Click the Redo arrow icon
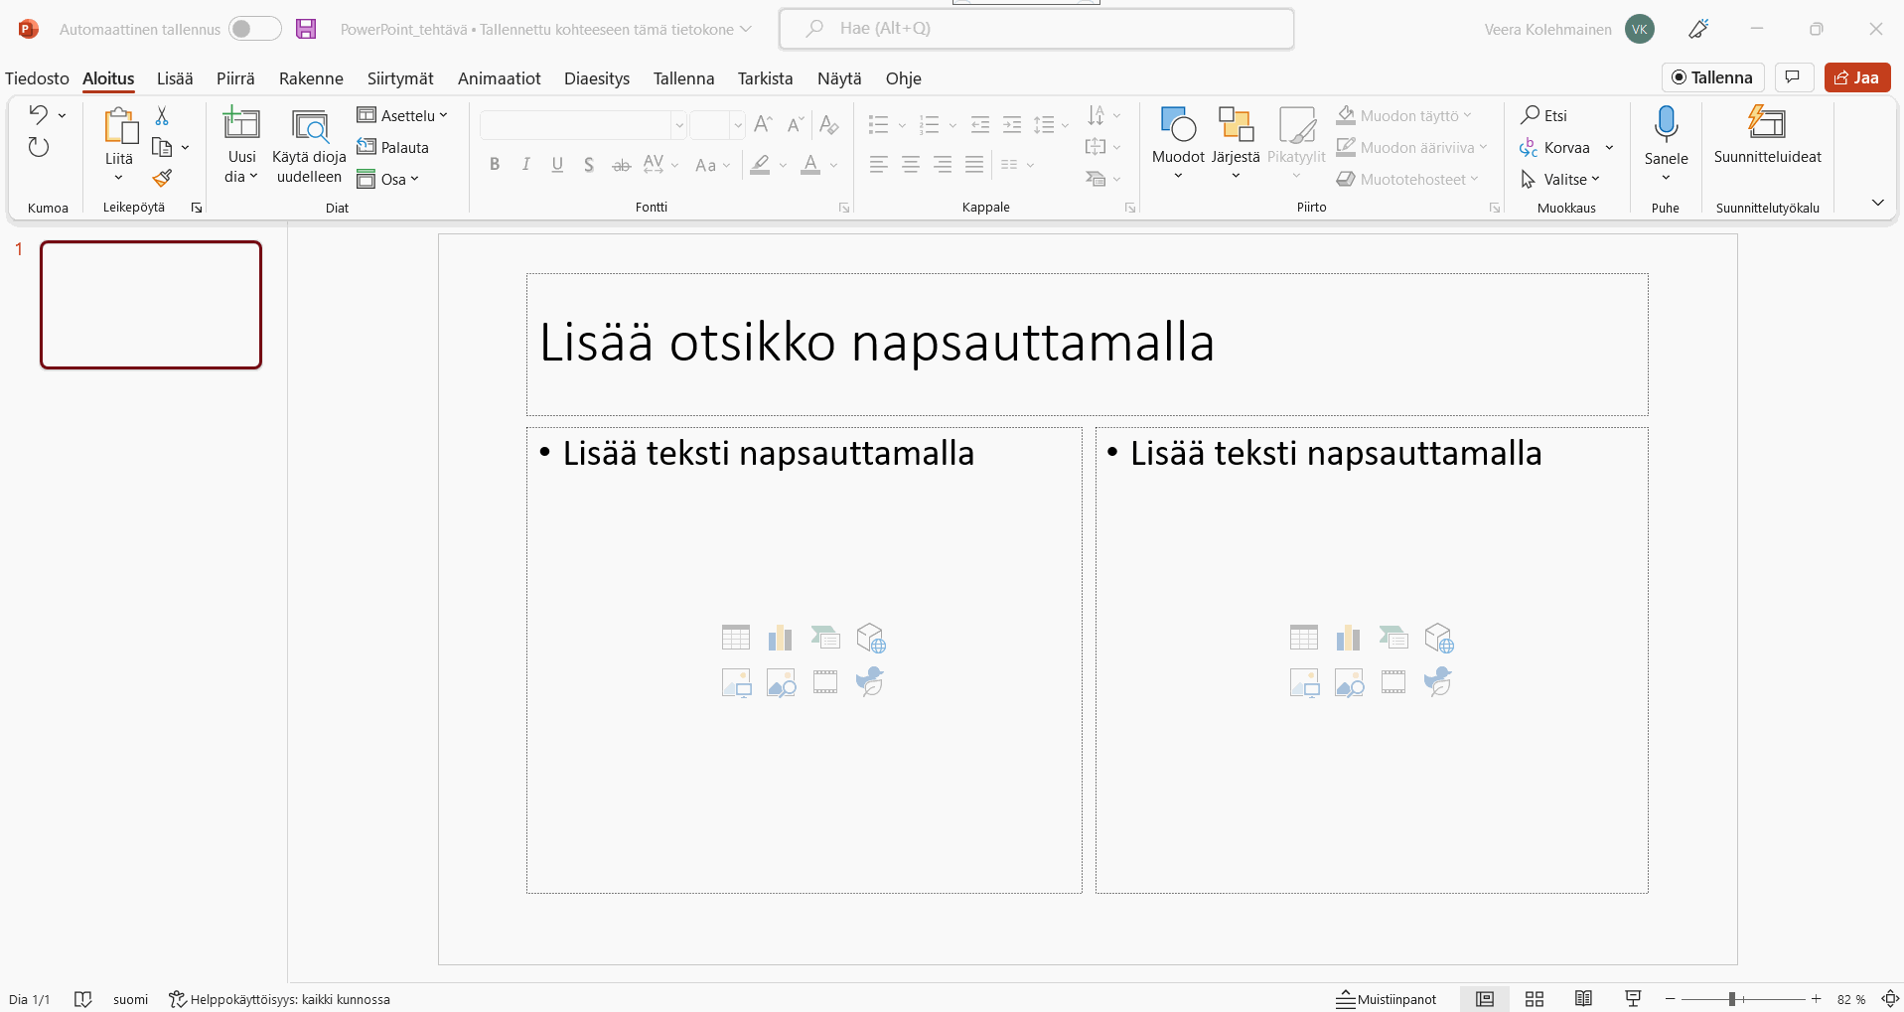The width and height of the screenshot is (1904, 1012). click(x=38, y=147)
